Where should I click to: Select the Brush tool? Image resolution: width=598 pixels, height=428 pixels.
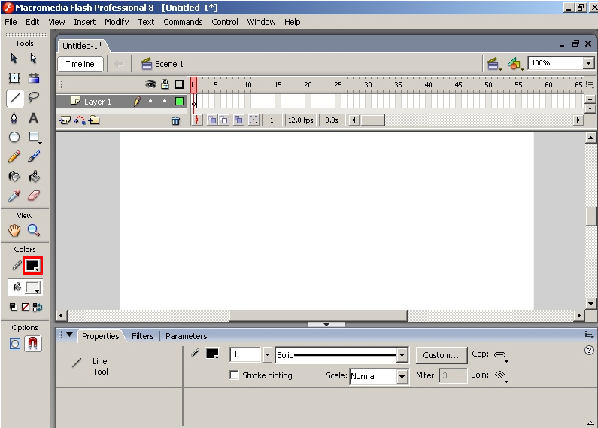(x=34, y=156)
